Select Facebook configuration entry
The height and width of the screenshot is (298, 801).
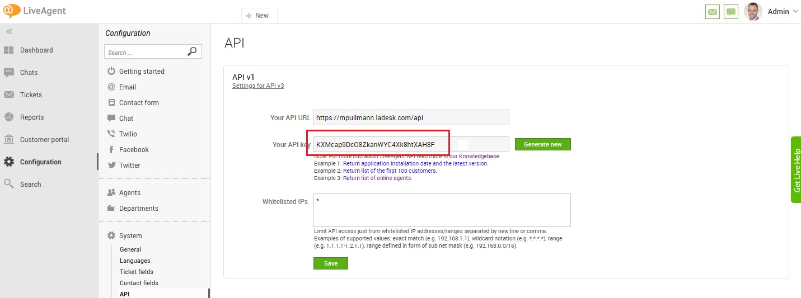[134, 150]
